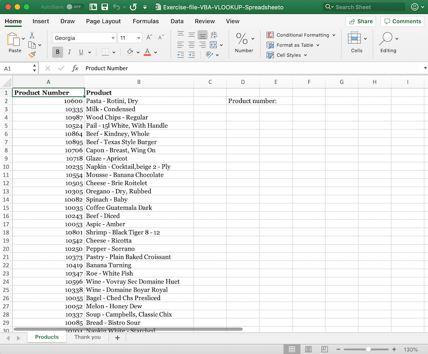The height and width of the screenshot is (354, 428).
Task: Open Cell Styles options
Action: pos(286,55)
